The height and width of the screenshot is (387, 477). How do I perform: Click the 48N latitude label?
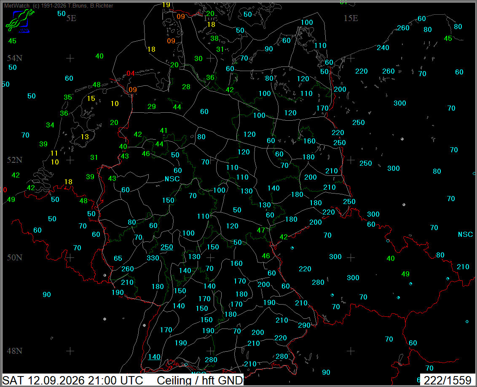pos(15,351)
